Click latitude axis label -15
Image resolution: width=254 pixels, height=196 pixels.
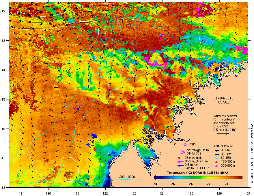pos(3,99)
